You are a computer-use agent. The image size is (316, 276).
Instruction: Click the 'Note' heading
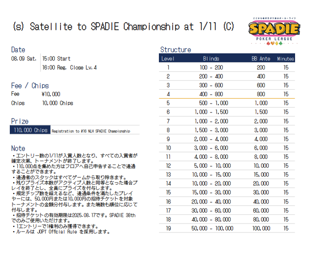[x=18, y=148]
